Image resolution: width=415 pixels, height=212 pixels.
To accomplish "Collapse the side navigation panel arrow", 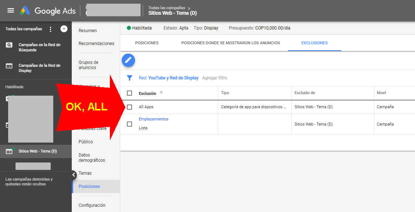I will (73, 175).
